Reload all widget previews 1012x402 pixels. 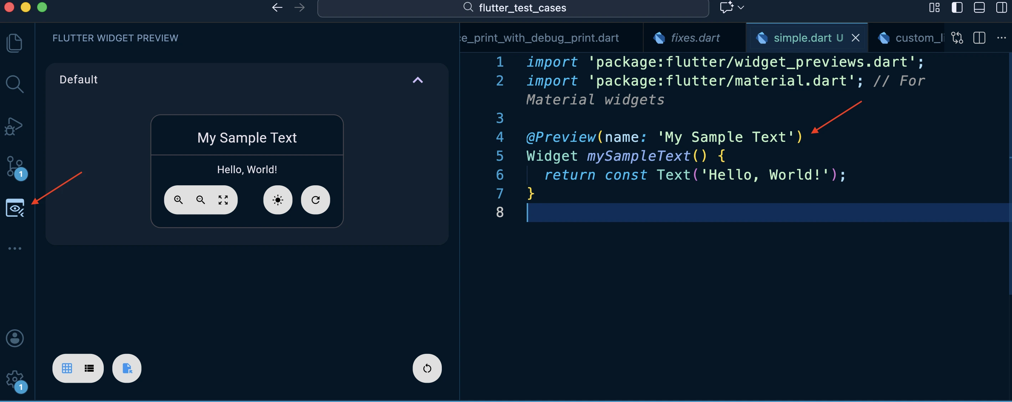[x=427, y=368]
